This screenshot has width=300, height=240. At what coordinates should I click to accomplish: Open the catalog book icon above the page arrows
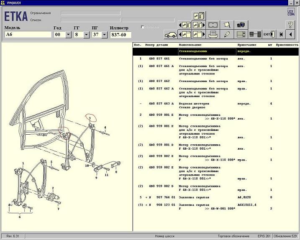coord(199,16)
